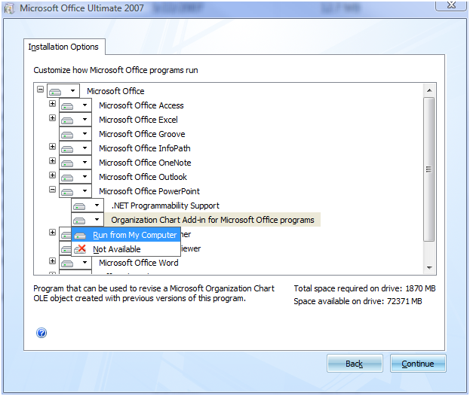The height and width of the screenshot is (396, 470).
Task: Open install dropdown arrow for Microsoft Office PowerPoint
Action: tap(84, 190)
